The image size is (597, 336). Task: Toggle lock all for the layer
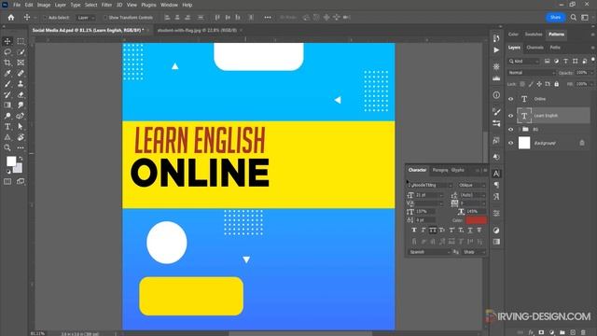pos(557,84)
